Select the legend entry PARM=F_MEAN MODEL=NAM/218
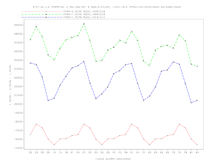Viewport: 215px width, 166px height. 84,14
